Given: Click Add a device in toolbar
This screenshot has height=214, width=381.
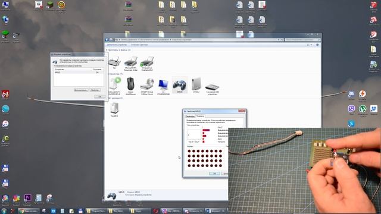Looking at the screenshot, I should point(117,45).
